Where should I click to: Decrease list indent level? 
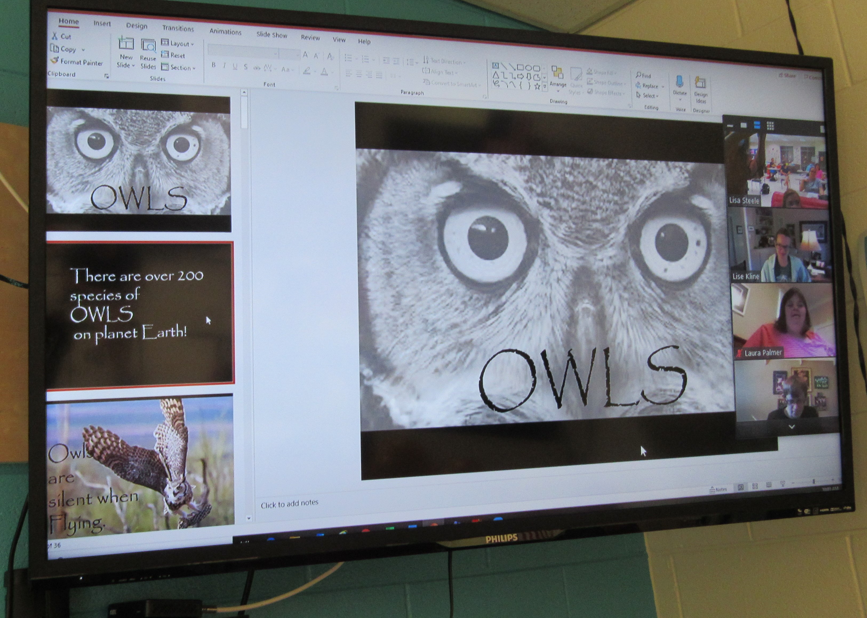[x=386, y=61]
